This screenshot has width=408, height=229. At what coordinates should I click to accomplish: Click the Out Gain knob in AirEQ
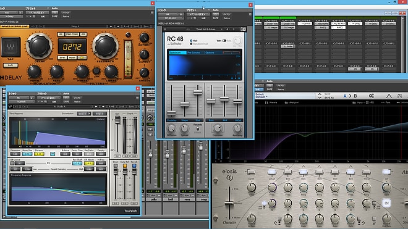coord(386,219)
